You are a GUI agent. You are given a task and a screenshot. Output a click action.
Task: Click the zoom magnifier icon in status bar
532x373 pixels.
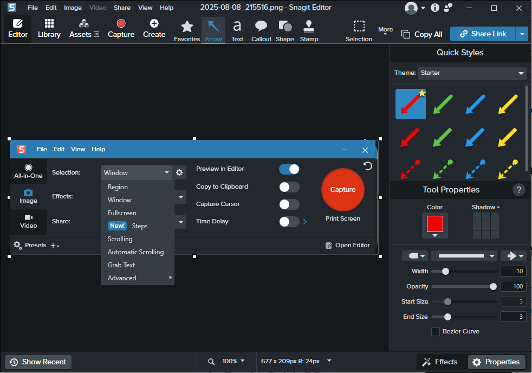pos(211,362)
